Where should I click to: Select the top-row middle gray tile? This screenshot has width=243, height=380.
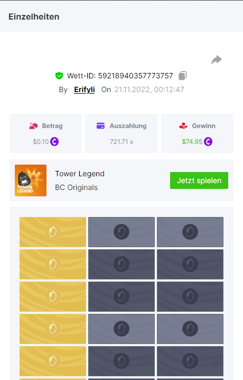(x=121, y=232)
